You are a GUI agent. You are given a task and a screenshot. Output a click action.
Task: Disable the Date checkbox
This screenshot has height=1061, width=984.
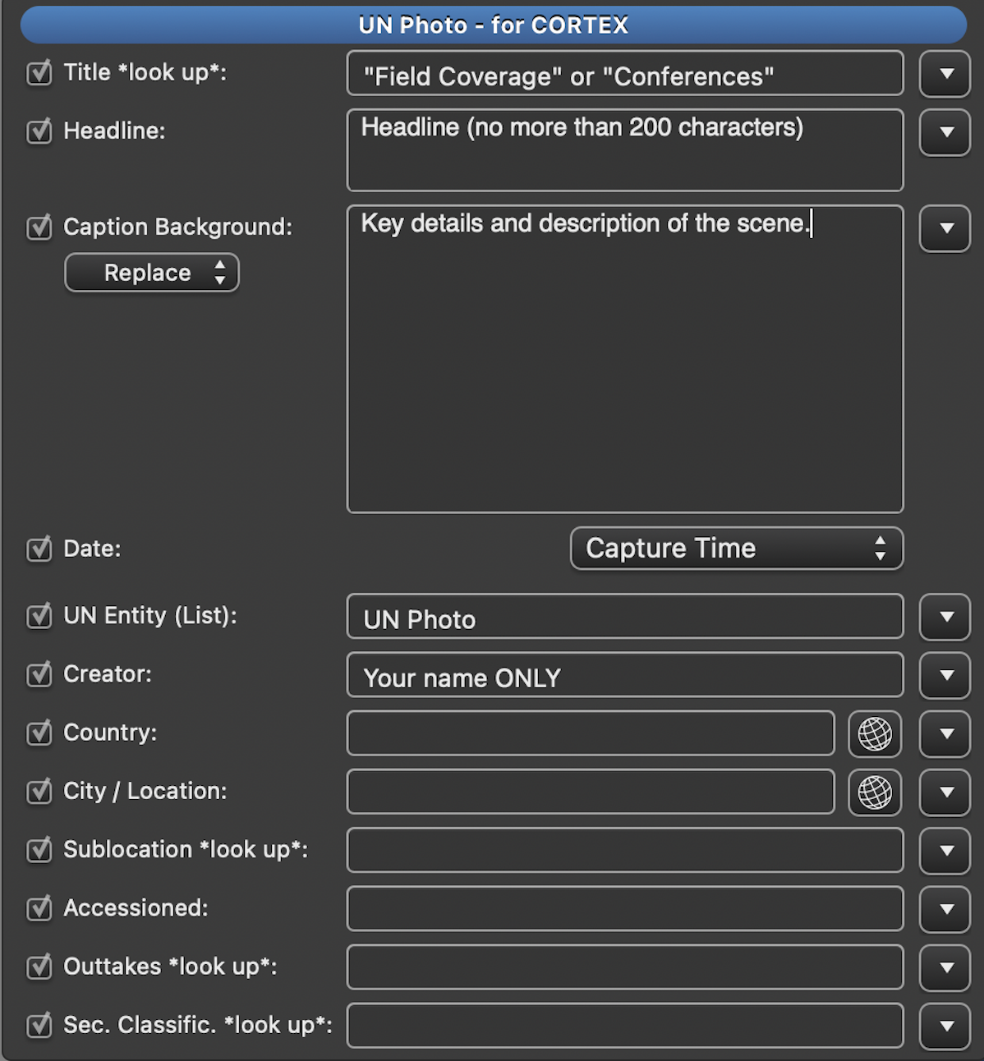[x=39, y=549]
